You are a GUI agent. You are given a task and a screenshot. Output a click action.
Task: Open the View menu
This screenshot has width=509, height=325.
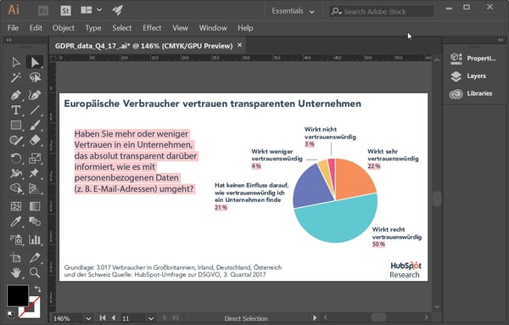[x=180, y=28]
